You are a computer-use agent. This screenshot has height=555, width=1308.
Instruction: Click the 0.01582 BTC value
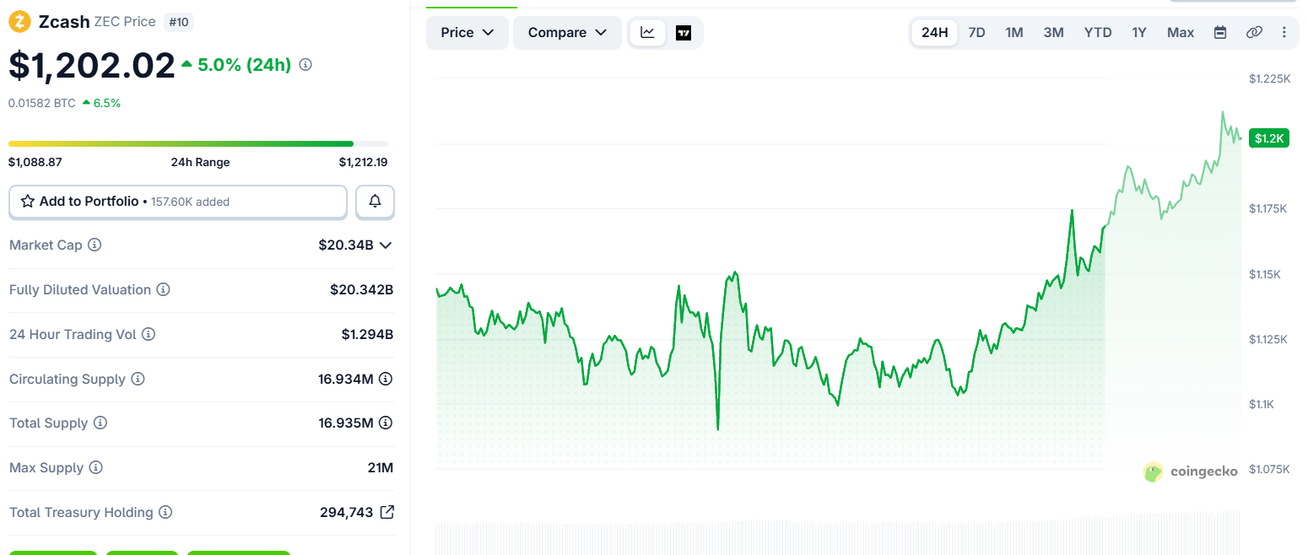coord(42,103)
